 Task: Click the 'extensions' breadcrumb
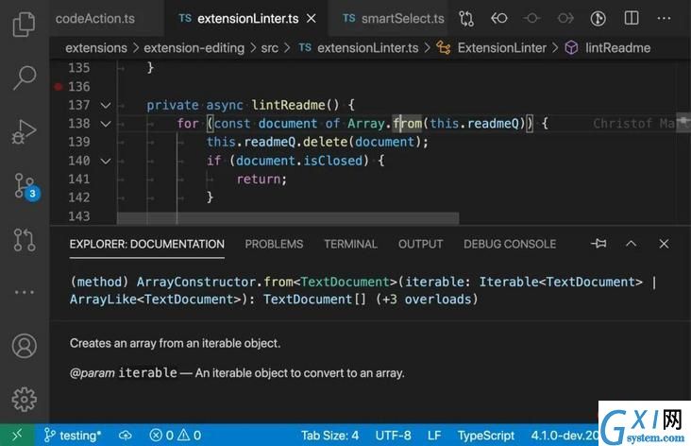96,47
